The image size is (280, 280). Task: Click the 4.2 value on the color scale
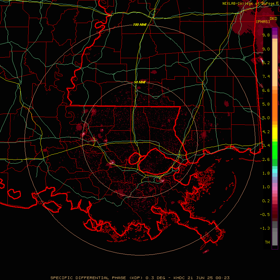[266, 132]
